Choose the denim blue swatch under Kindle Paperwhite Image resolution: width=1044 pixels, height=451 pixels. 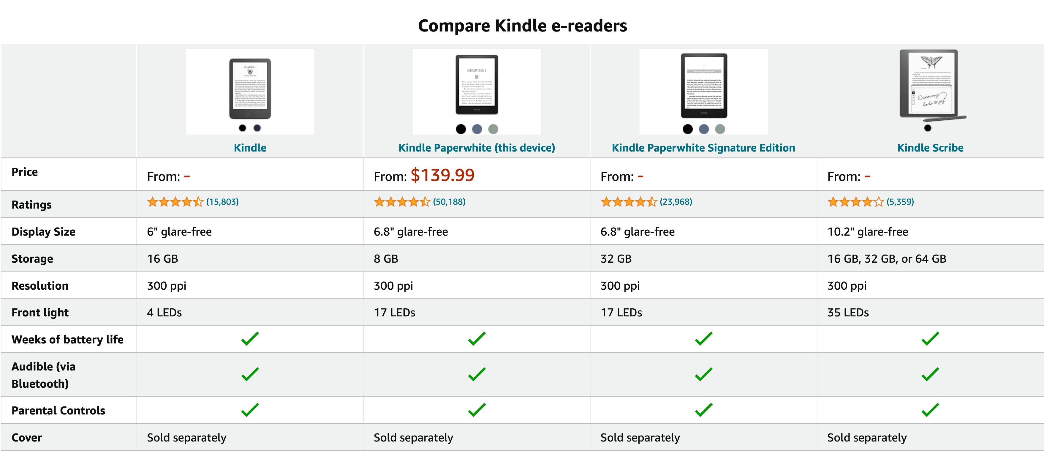477,129
